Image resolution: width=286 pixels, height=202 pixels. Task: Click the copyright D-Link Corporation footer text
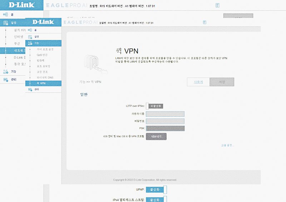(x=145, y=180)
